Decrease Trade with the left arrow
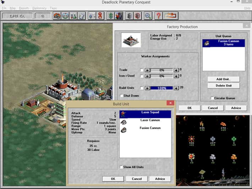Screen dimensions: 252x189 147,70
